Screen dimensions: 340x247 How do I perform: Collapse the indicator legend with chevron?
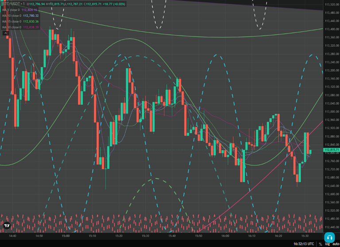click(6, 33)
